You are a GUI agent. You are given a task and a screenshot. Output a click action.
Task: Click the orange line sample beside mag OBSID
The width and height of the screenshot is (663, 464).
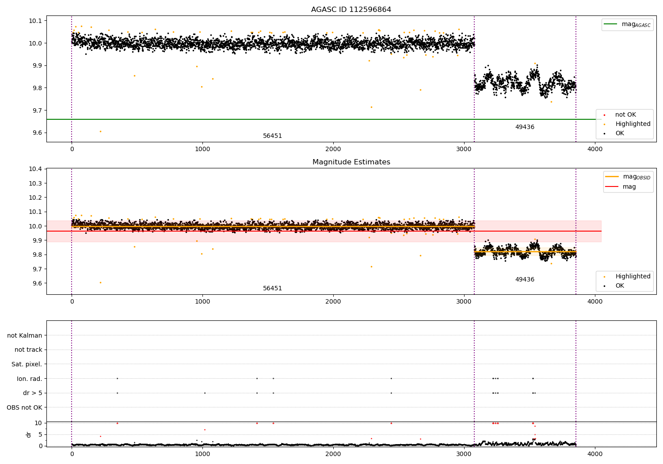pyautogui.click(x=612, y=177)
